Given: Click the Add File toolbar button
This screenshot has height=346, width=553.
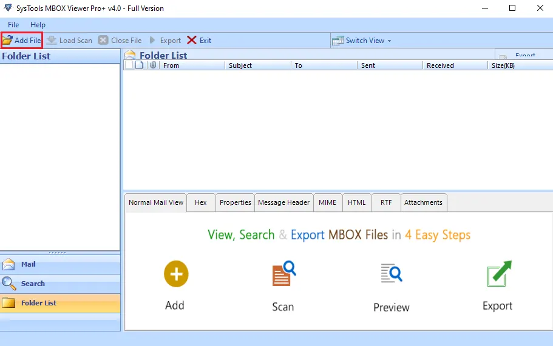Looking at the screenshot, I should [x=21, y=40].
